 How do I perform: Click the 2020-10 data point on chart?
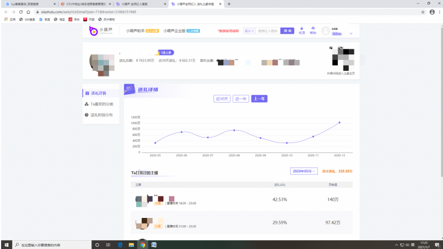click(x=287, y=143)
